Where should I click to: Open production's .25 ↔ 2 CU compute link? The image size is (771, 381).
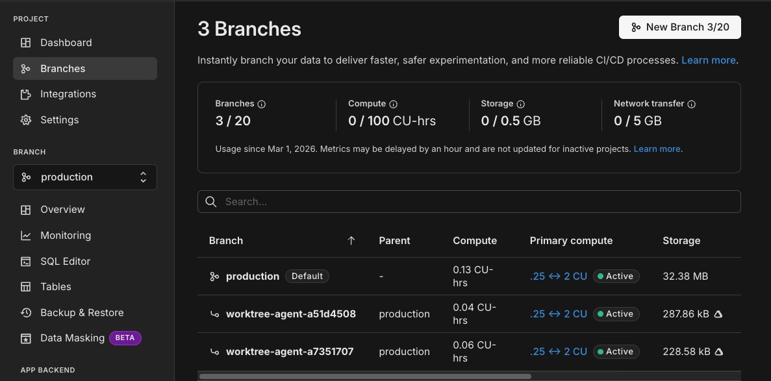click(559, 277)
